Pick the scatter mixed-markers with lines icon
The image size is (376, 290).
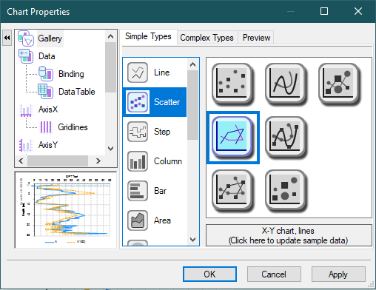point(339,84)
